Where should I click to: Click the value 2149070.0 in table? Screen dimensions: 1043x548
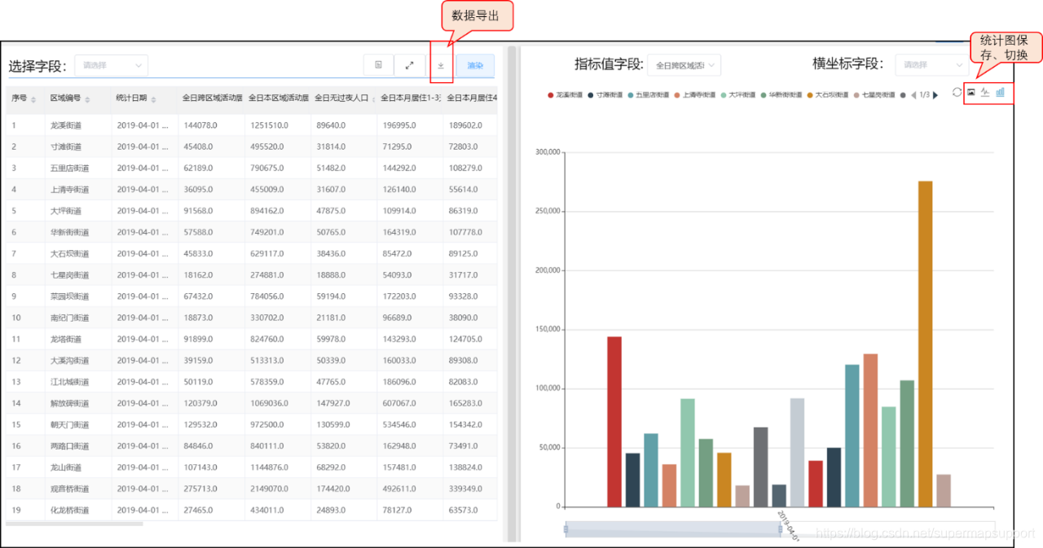coord(268,489)
